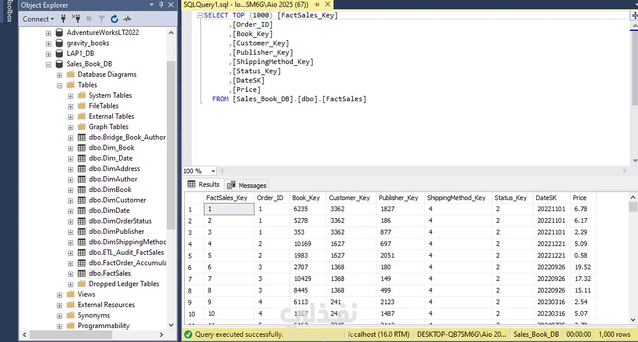This screenshot has height=342, width=638.
Task: Click the Connect Object Explorer plug icon
Action: tap(63, 19)
